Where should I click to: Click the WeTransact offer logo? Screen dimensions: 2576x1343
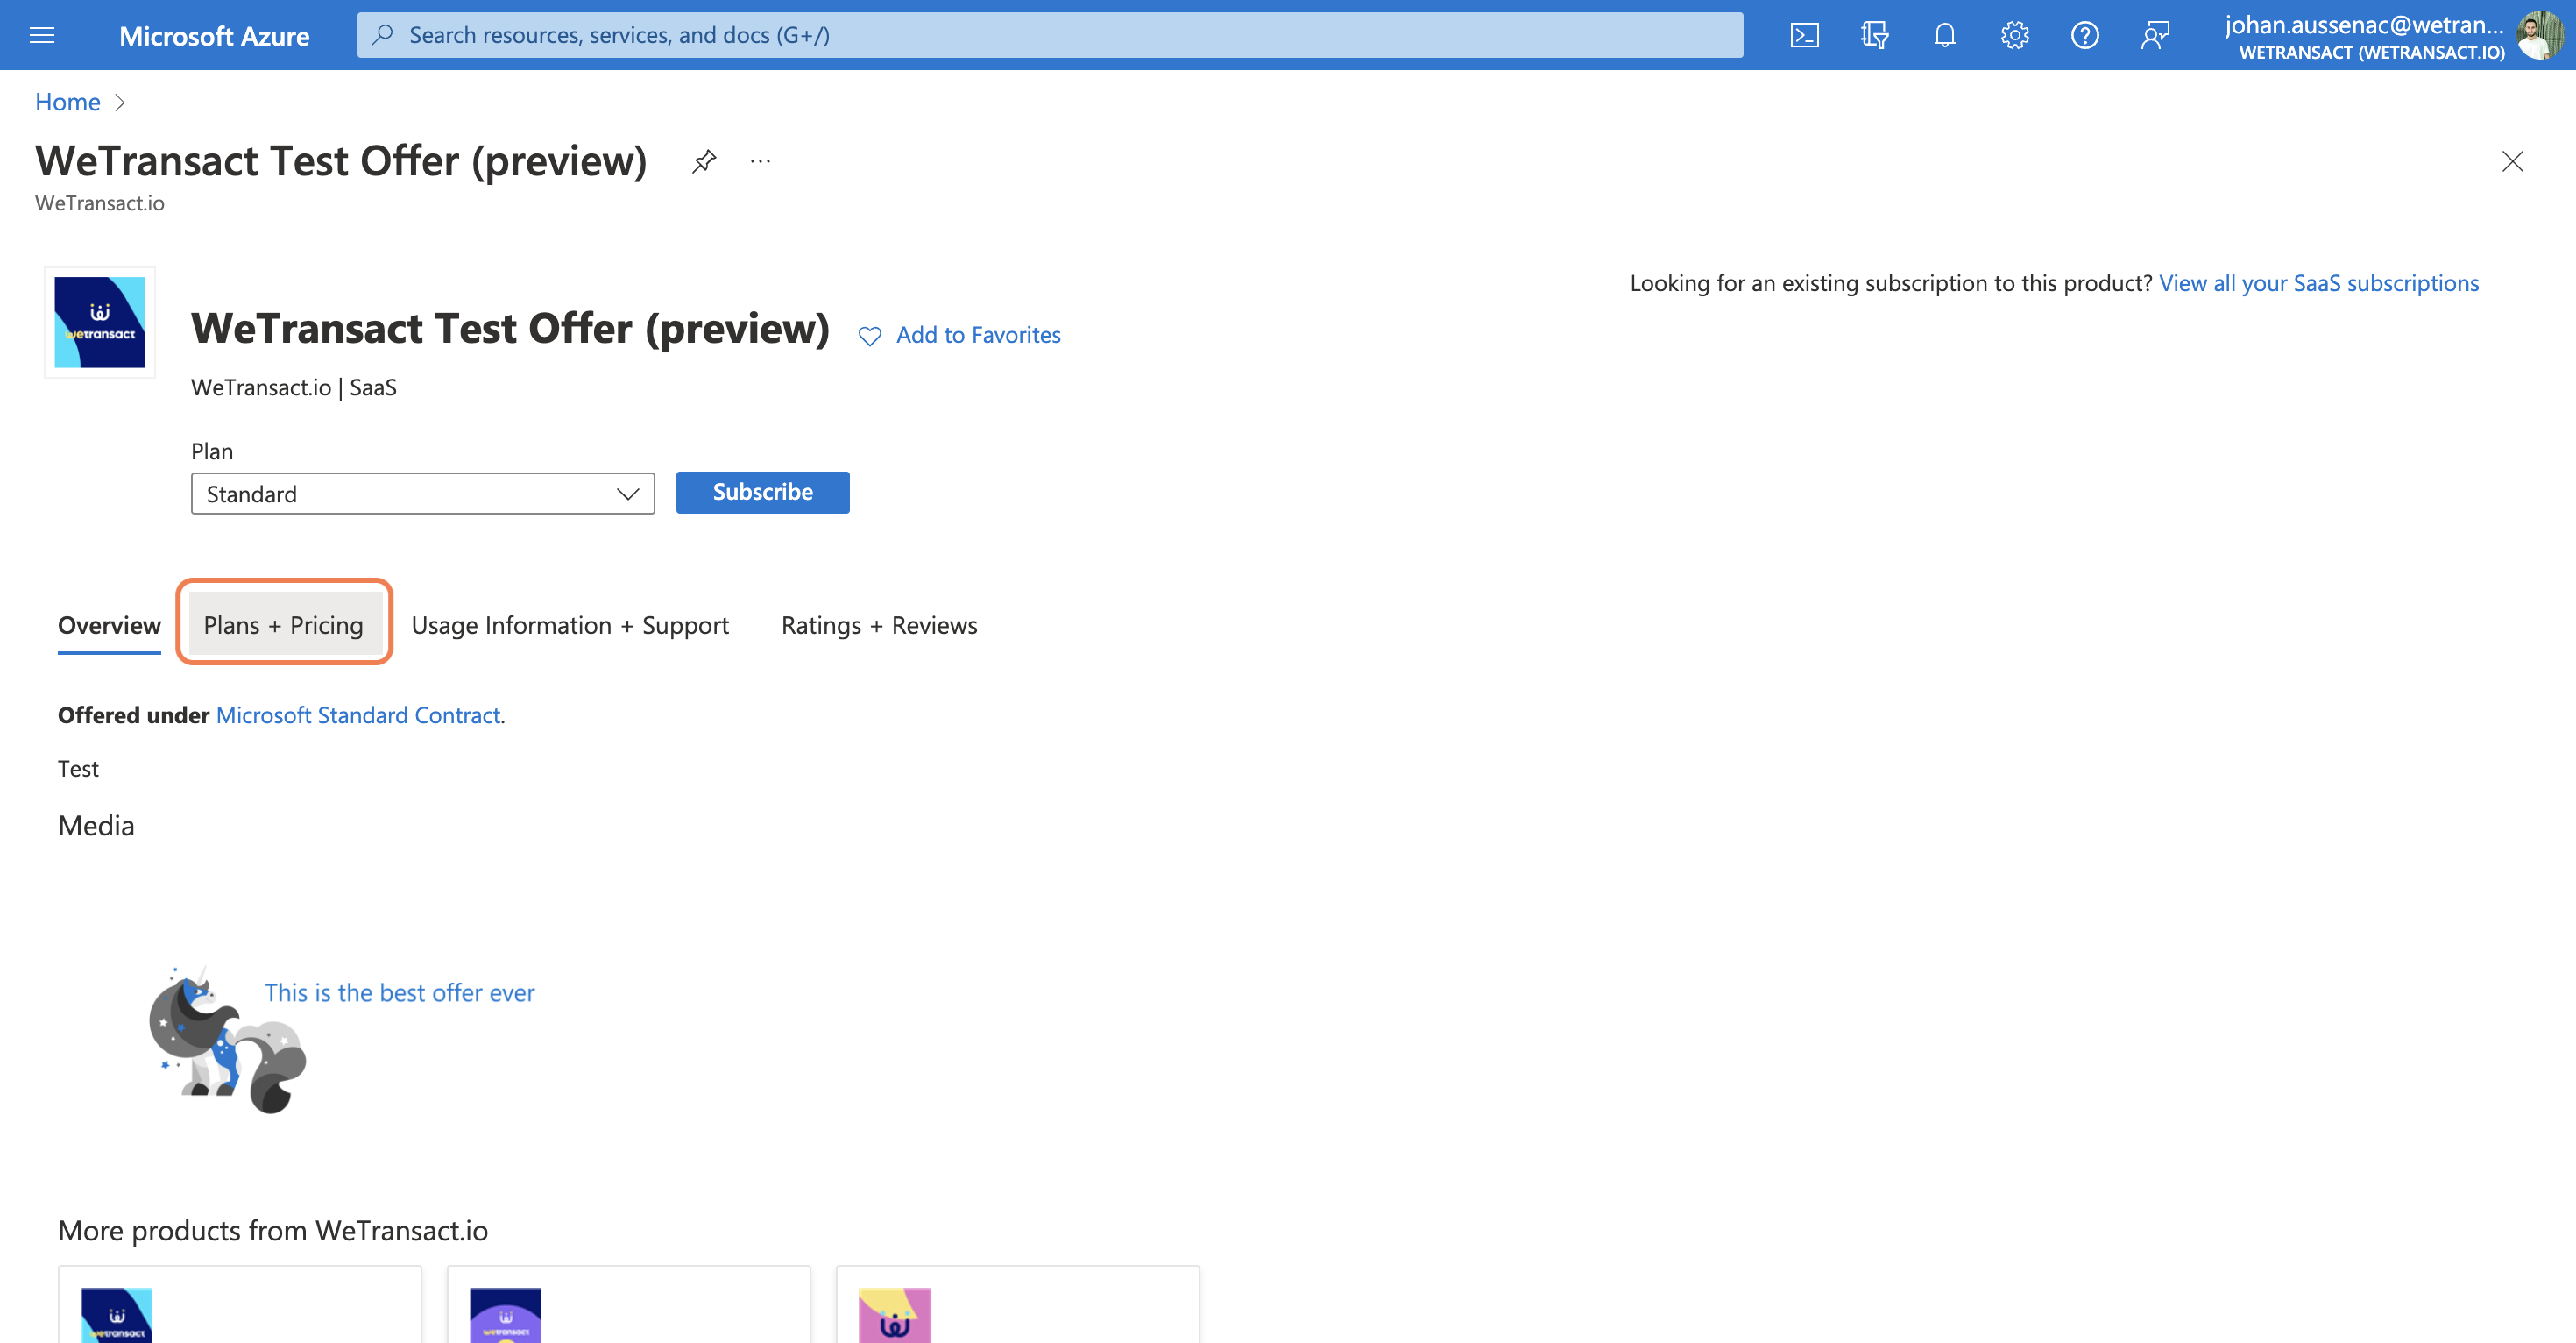tap(100, 323)
